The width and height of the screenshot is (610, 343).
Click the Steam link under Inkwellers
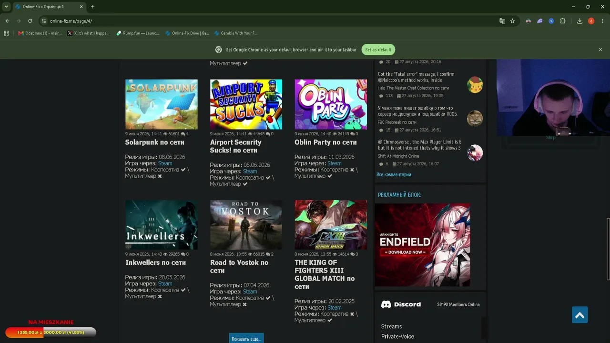[x=165, y=283]
